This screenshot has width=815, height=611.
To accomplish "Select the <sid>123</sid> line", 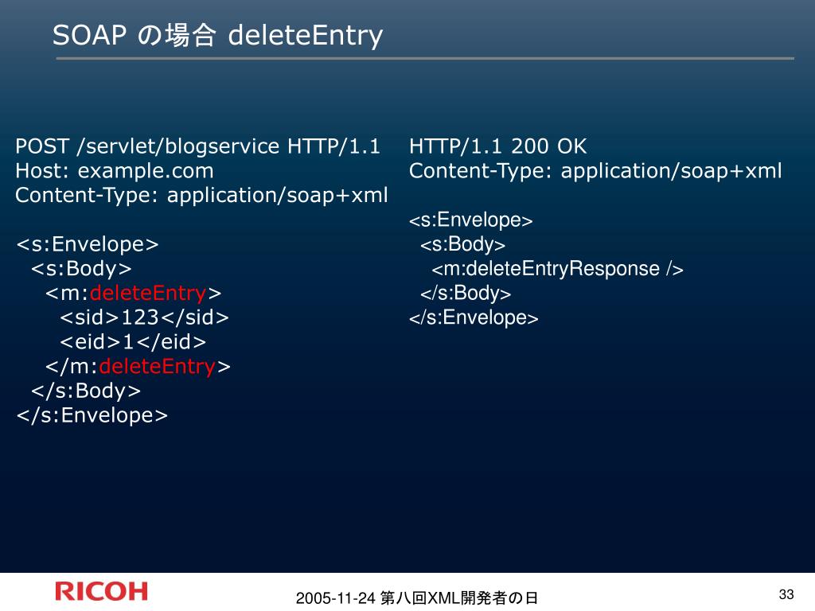I will click(144, 317).
